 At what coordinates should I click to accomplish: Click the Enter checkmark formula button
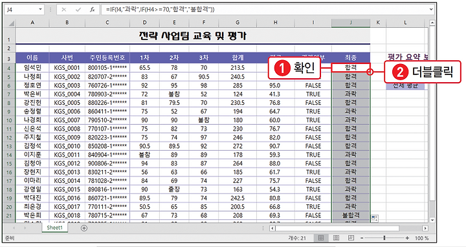78,10
